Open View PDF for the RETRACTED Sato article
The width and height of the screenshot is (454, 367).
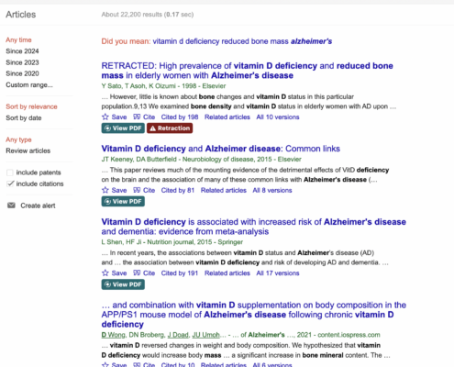click(x=123, y=128)
